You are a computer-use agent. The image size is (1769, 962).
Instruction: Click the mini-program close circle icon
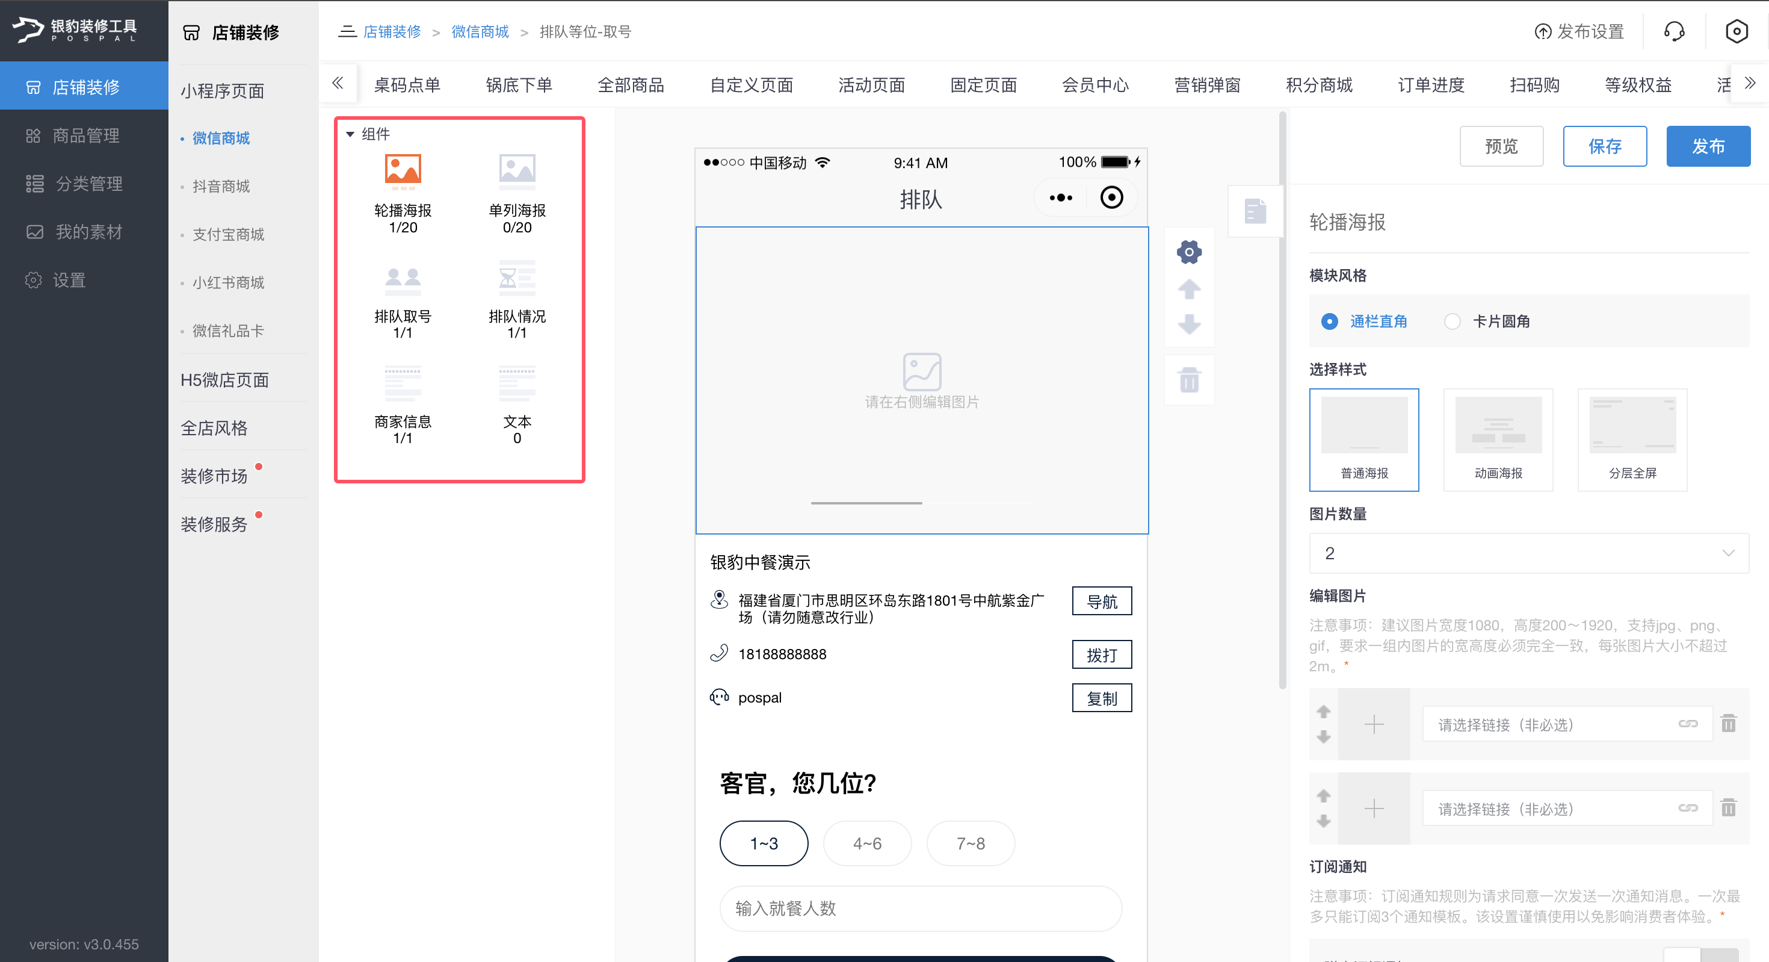point(1111,198)
